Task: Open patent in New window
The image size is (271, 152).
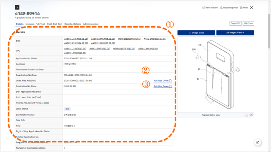Action: [210, 8]
